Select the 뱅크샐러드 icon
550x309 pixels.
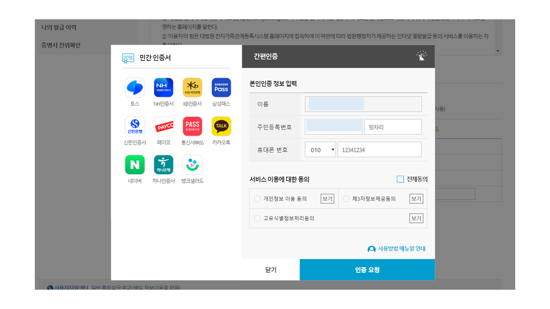coord(192,164)
